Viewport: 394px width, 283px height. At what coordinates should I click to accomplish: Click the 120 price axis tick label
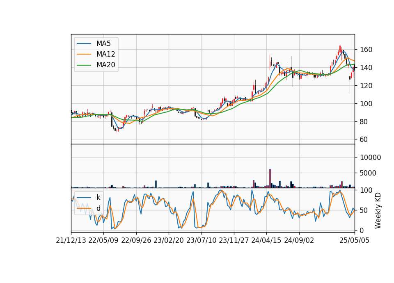366,86
